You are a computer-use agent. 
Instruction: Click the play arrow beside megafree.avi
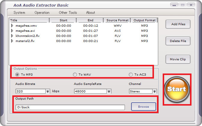tap(12, 31)
